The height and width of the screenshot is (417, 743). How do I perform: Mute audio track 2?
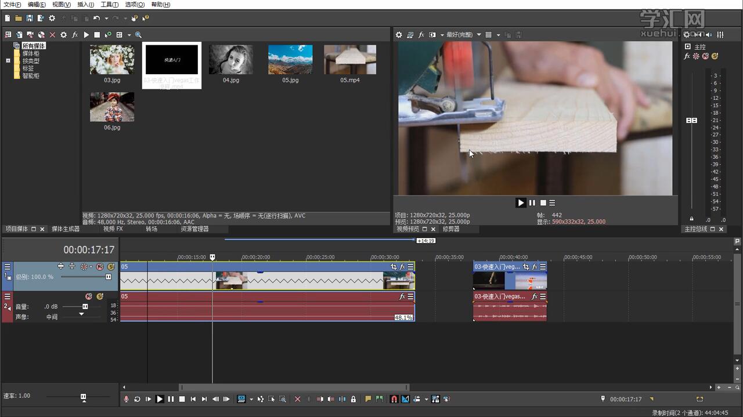89,296
